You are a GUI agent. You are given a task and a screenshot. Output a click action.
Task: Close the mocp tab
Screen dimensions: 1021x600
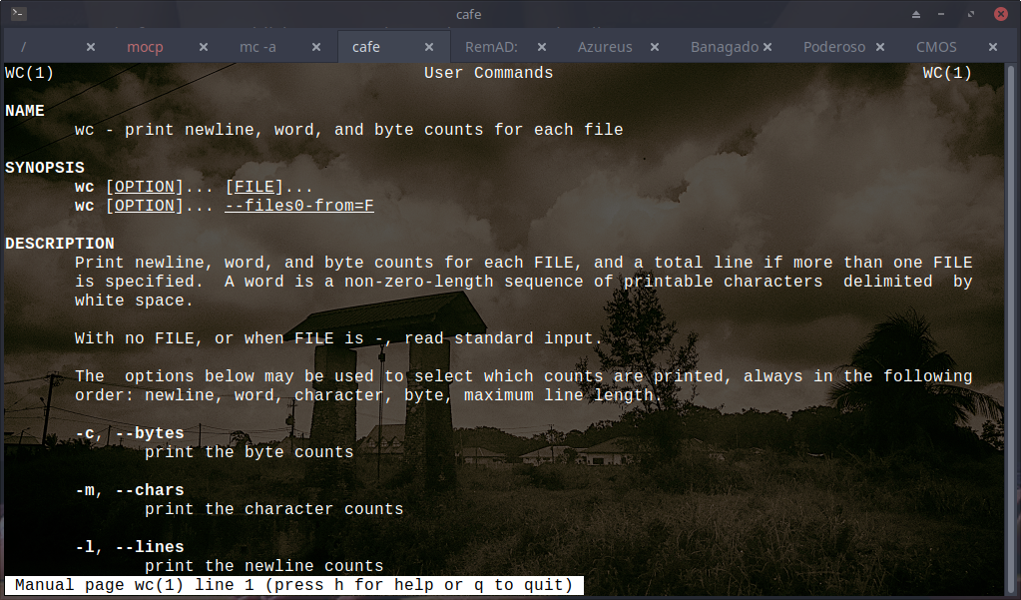pyautogui.click(x=204, y=47)
